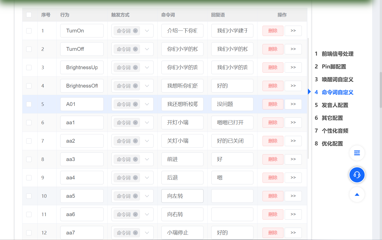The image size is (382, 240).
Task: Clear the 命令词 tag in row 7
Action: 135,141
